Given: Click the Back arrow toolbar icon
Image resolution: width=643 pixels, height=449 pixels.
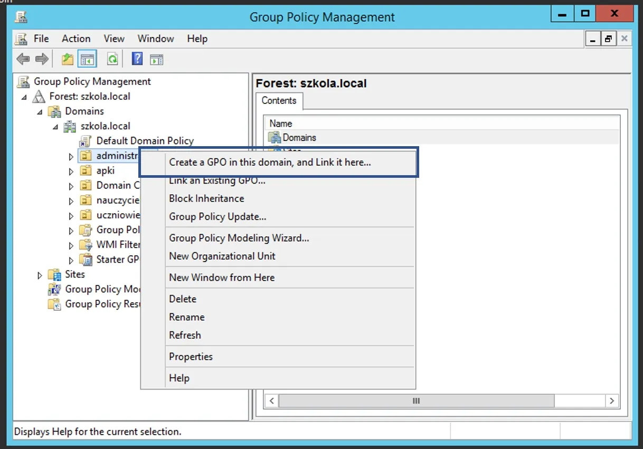Looking at the screenshot, I should tap(23, 59).
